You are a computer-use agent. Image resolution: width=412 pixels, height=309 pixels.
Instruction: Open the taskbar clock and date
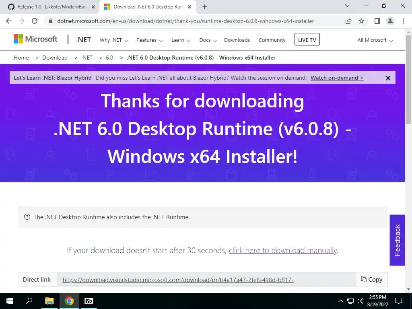(377, 301)
